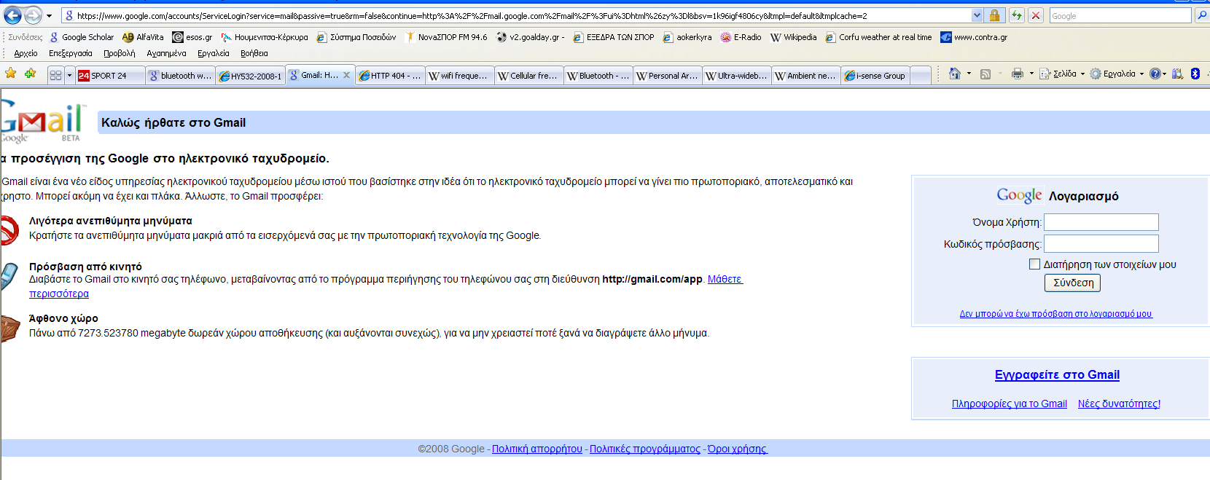The image size is (1210, 480).
Task: Open the Εργαλεία menu in menu bar
Action: (214, 53)
